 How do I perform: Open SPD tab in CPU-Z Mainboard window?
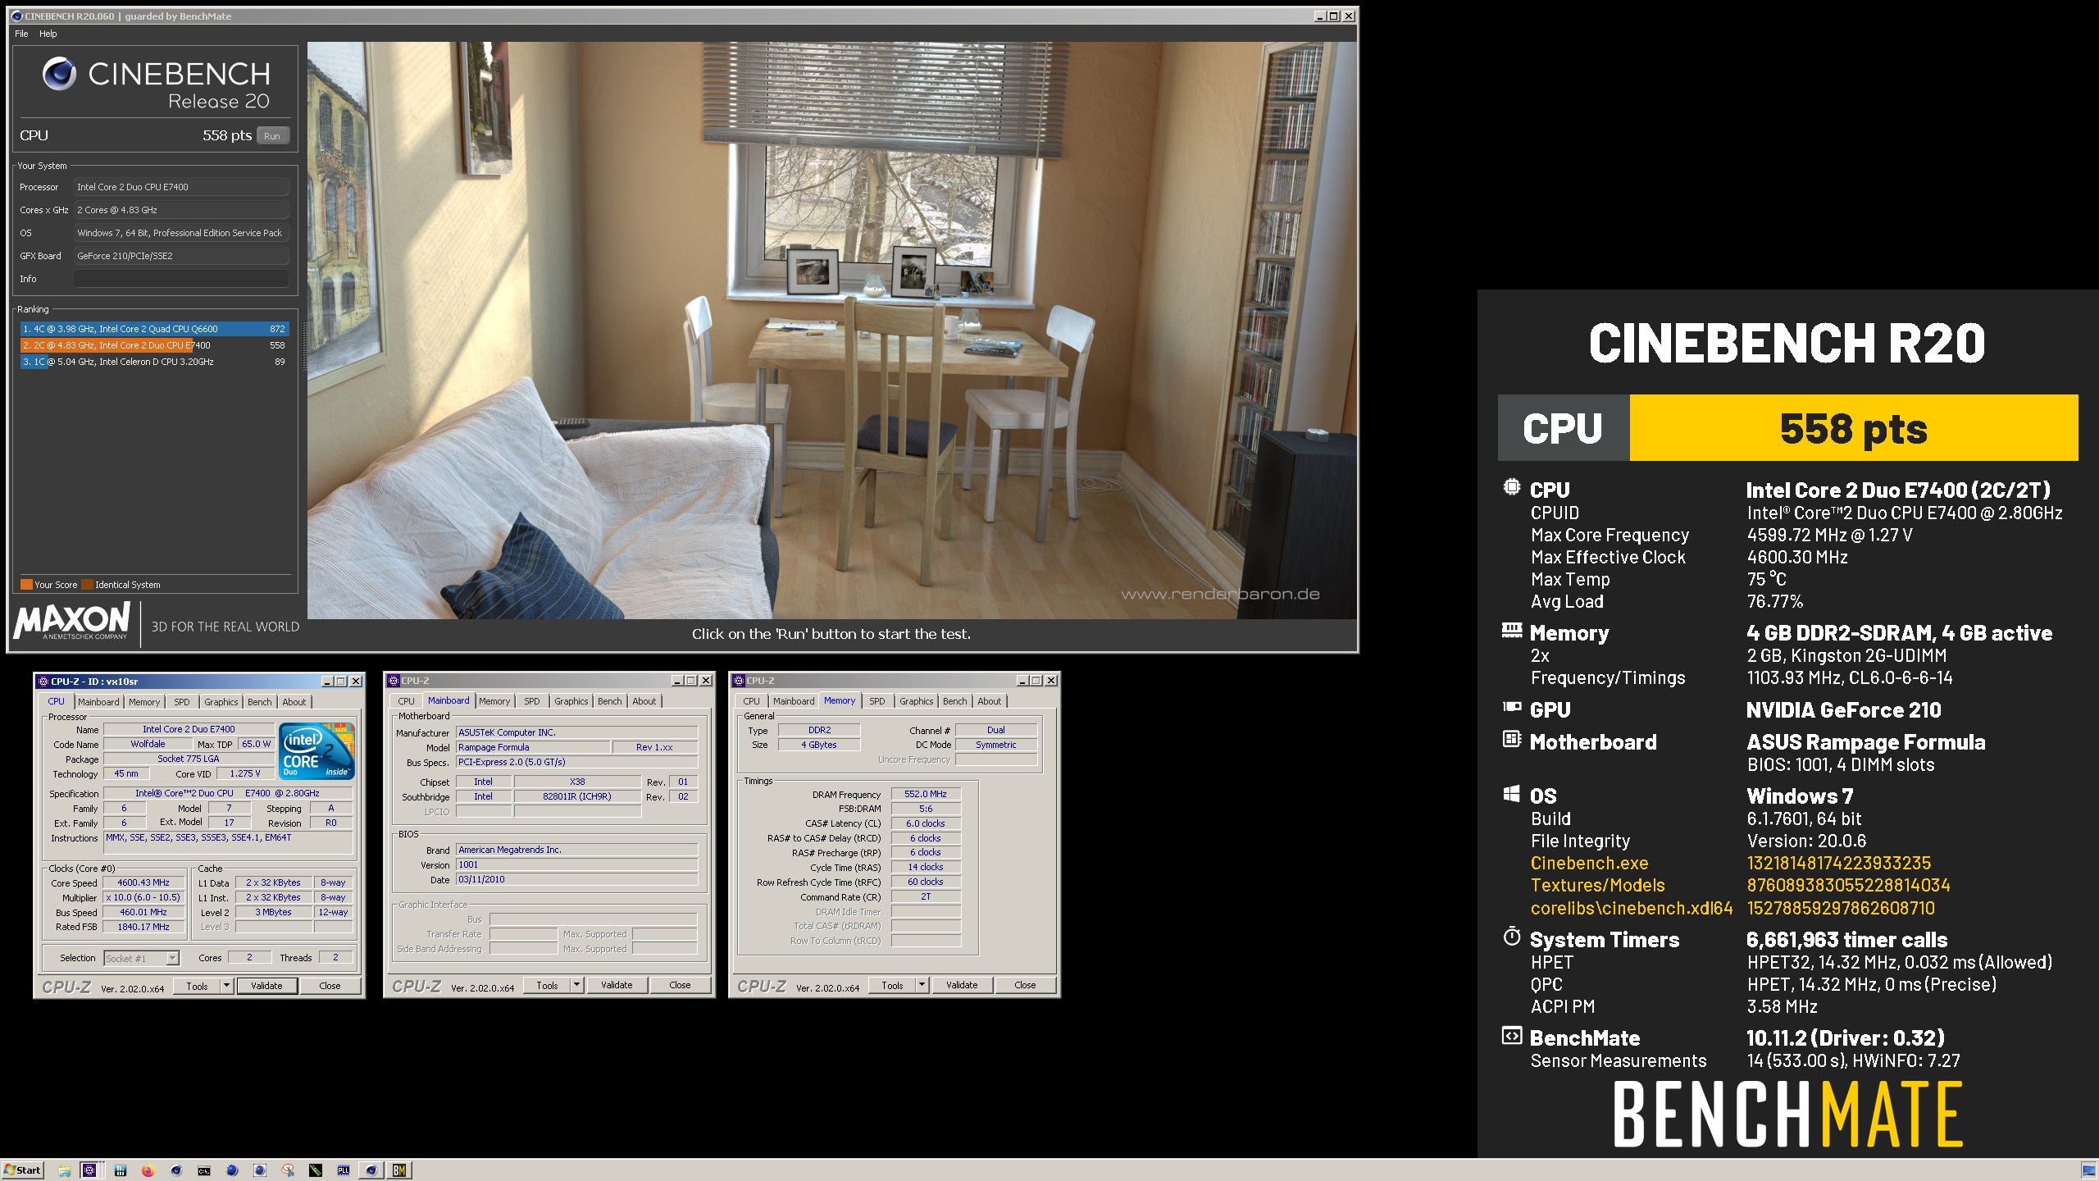(x=532, y=701)
